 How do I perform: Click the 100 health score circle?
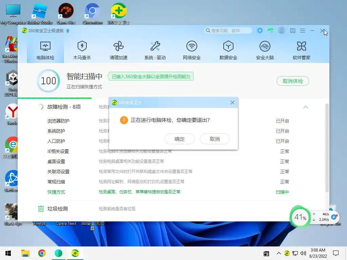tap(48, 81)
